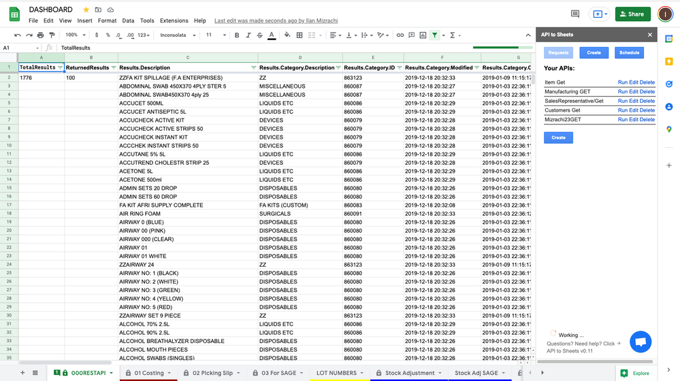Screen dimensions: 680x381
Task: Open the Inconsolata font dropdown
Action: point(178,35)
